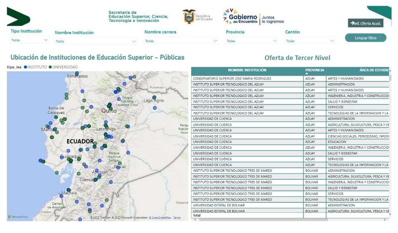Click the table's scroll-down arrow

coord(390,214)
